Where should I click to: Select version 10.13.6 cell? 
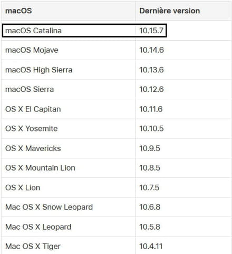tap(151, 70)
